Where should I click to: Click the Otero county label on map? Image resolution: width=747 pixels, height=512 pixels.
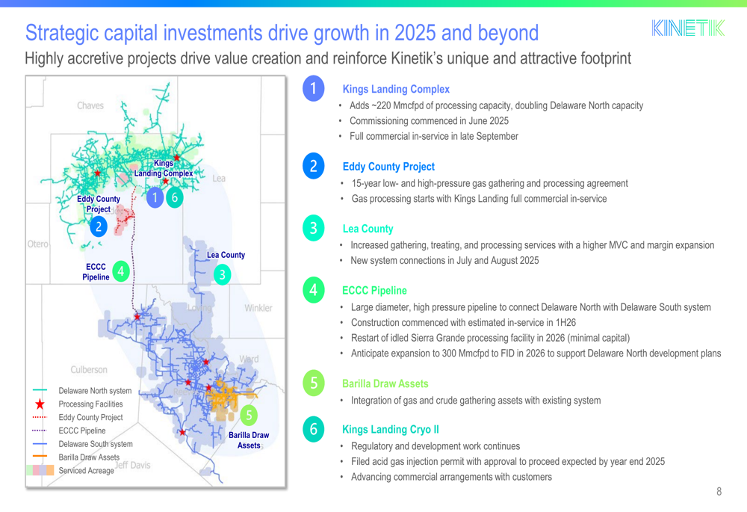point(37,244)
